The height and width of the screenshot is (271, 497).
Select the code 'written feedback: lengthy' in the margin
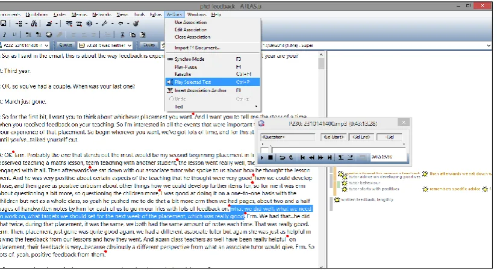(x=367, y=200)
